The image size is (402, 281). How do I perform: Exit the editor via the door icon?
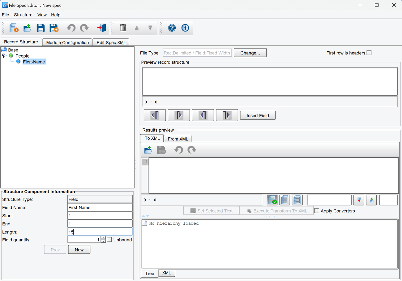tap(101, 28)
